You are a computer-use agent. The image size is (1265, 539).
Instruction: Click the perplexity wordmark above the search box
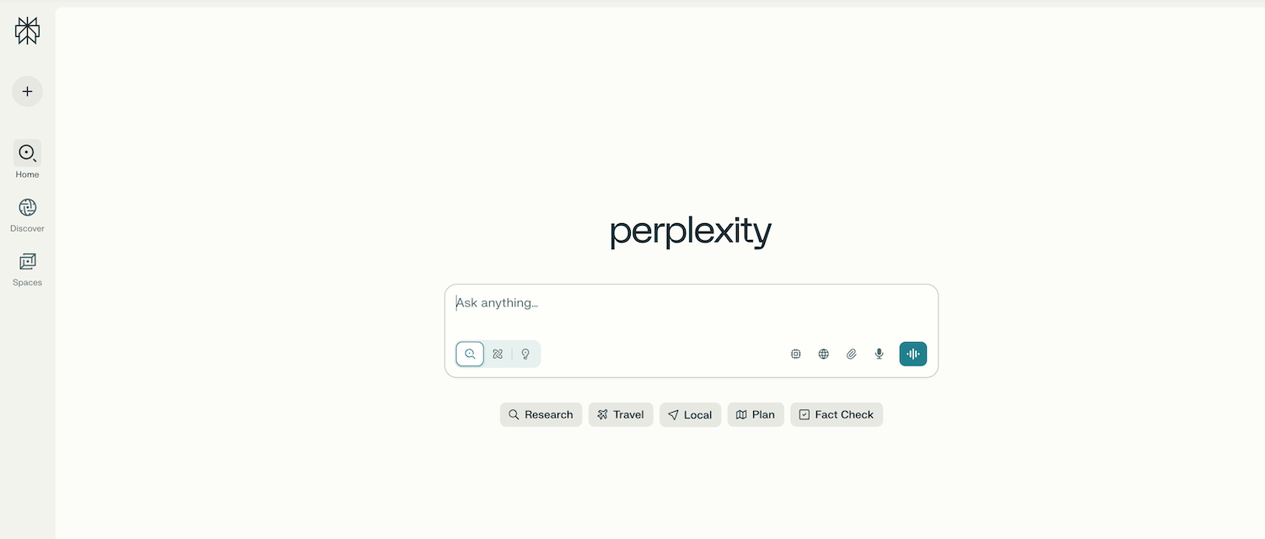click(x=690, y=232)
